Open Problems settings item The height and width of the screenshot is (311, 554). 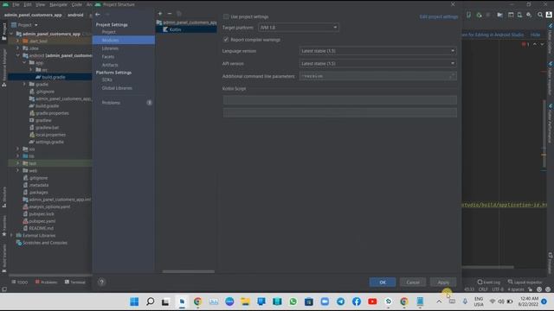coord(111,103)
